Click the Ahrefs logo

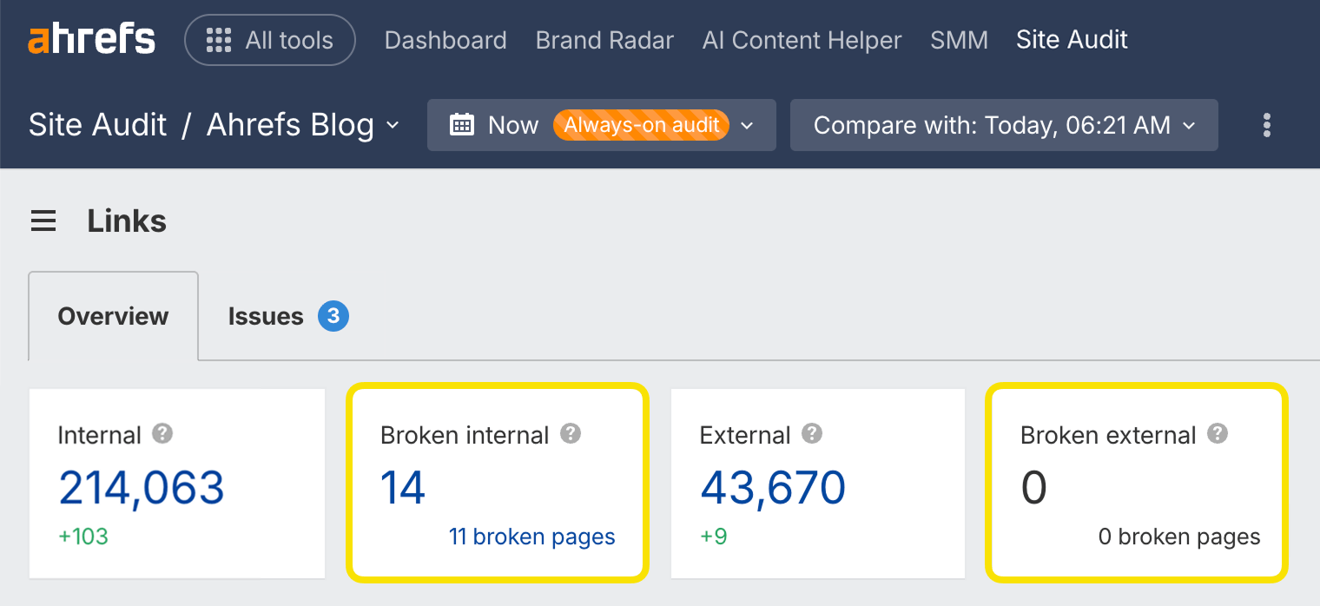(x=90, y=38)
